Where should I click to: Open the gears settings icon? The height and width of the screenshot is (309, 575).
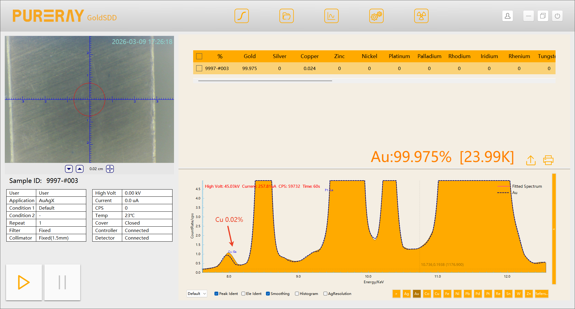(376, 16)
